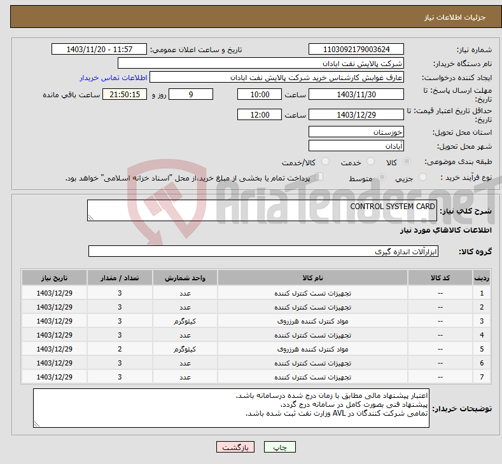Select the خدمت radio button
Screen dimensions: 502x464
(x=370, y=161)
